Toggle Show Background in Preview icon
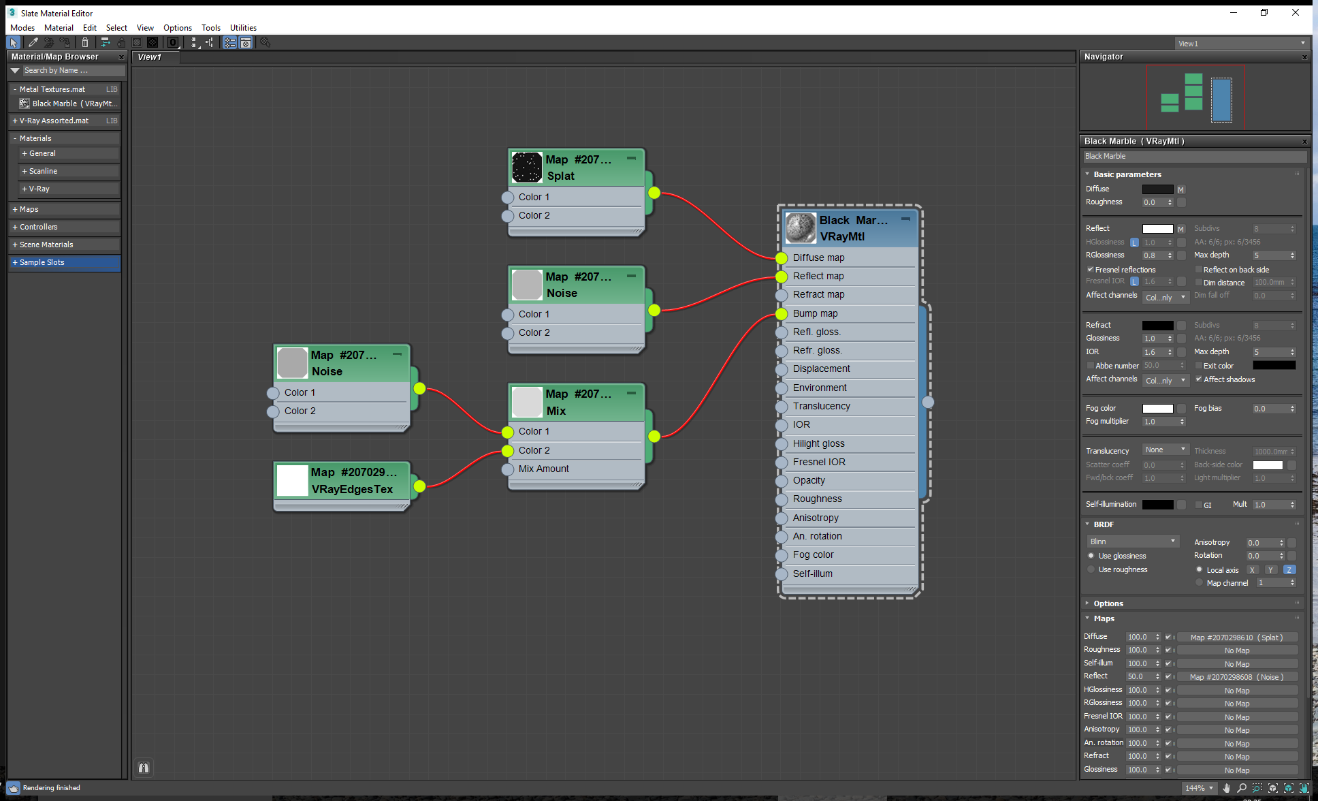Image resolution: width=1318 pixels, height=801 pixels. pos(153,42)
